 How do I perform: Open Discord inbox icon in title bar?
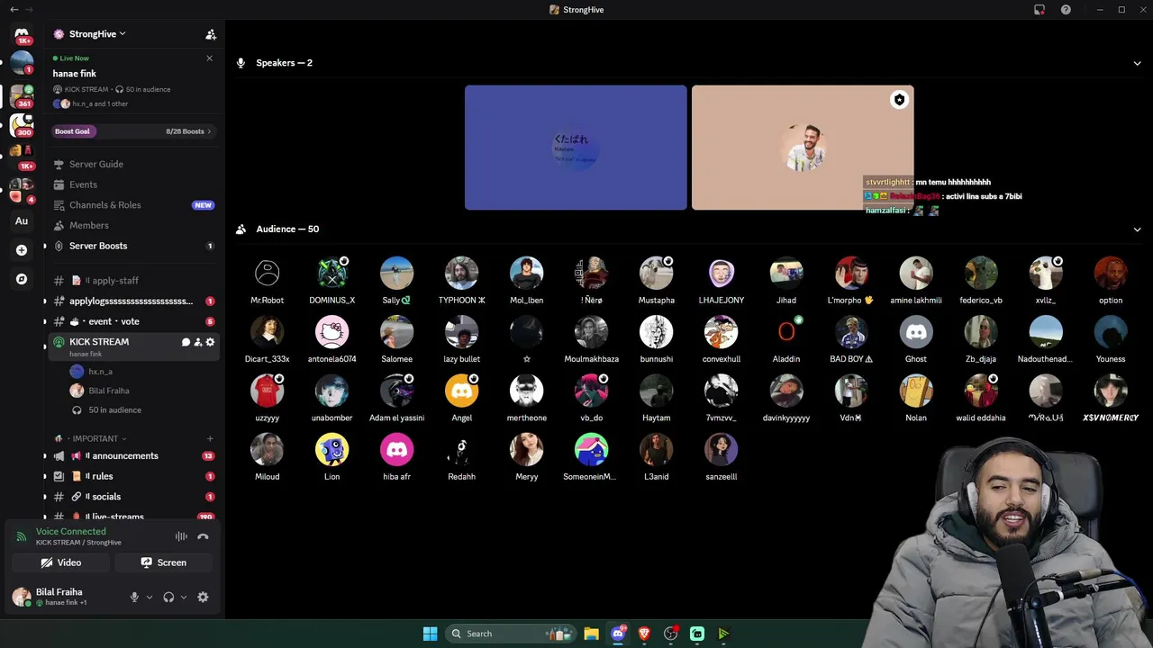point(1040,10)
